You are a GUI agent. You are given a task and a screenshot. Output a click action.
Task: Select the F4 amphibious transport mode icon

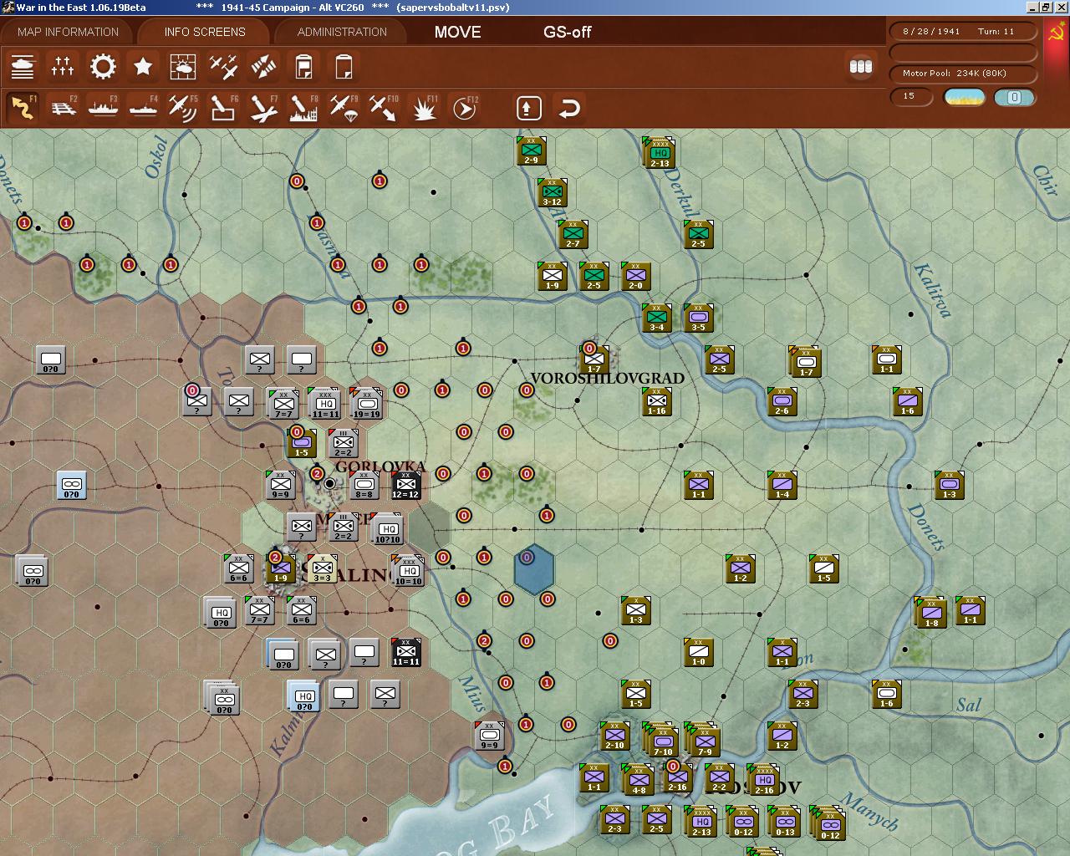click(143, 108)
